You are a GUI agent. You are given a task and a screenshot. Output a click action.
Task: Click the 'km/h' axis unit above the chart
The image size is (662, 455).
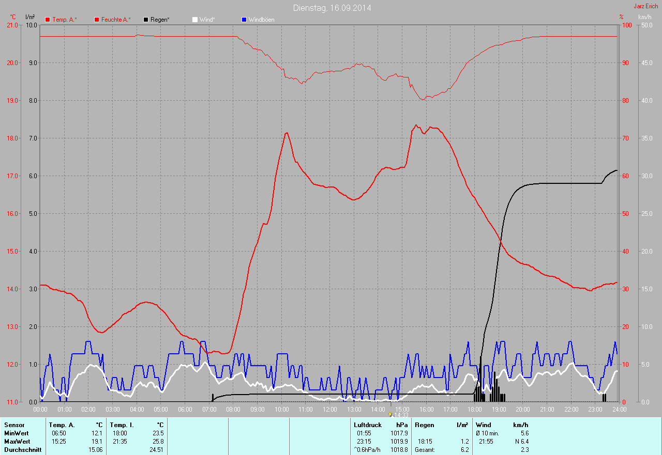point(645,17)
